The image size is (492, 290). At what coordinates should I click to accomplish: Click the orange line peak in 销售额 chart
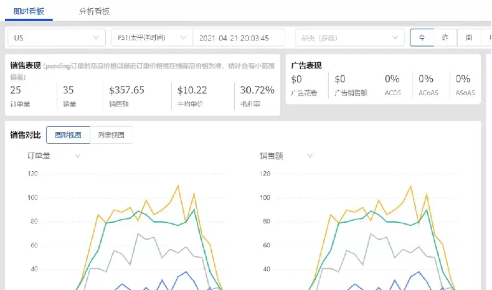[x=411, y=186]
